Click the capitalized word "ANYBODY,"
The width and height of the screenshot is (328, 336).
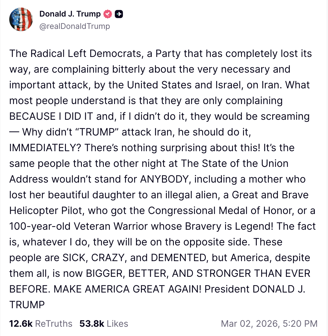[x=165, y=179]
